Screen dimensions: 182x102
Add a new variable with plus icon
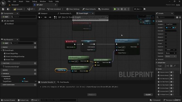(35, 74)
